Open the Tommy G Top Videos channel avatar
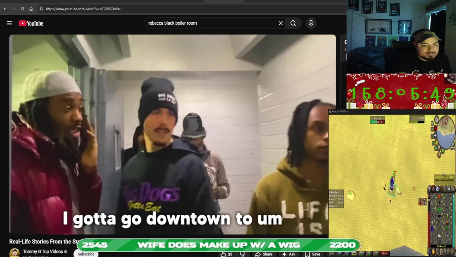 click(x=15, y=253)
